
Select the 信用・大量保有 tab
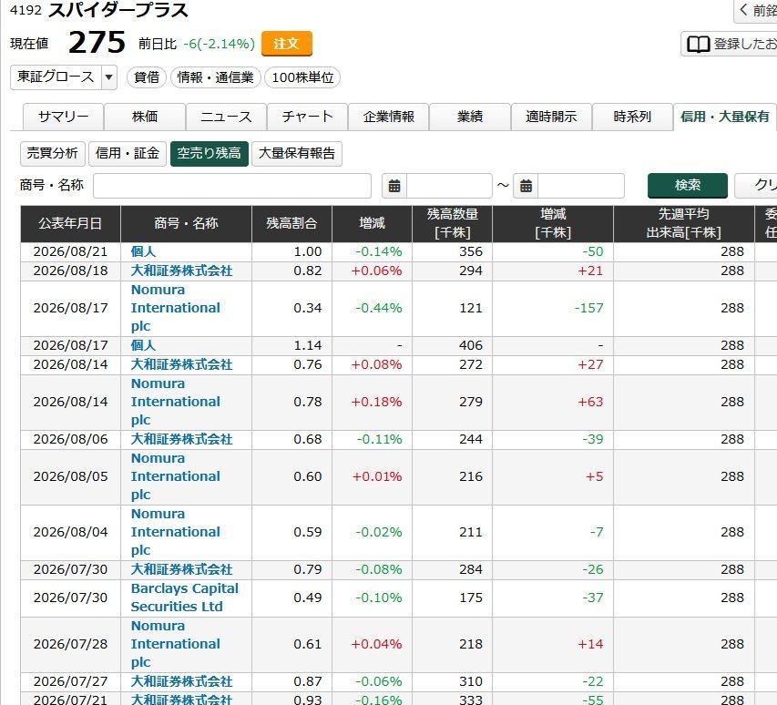point(725,117)
